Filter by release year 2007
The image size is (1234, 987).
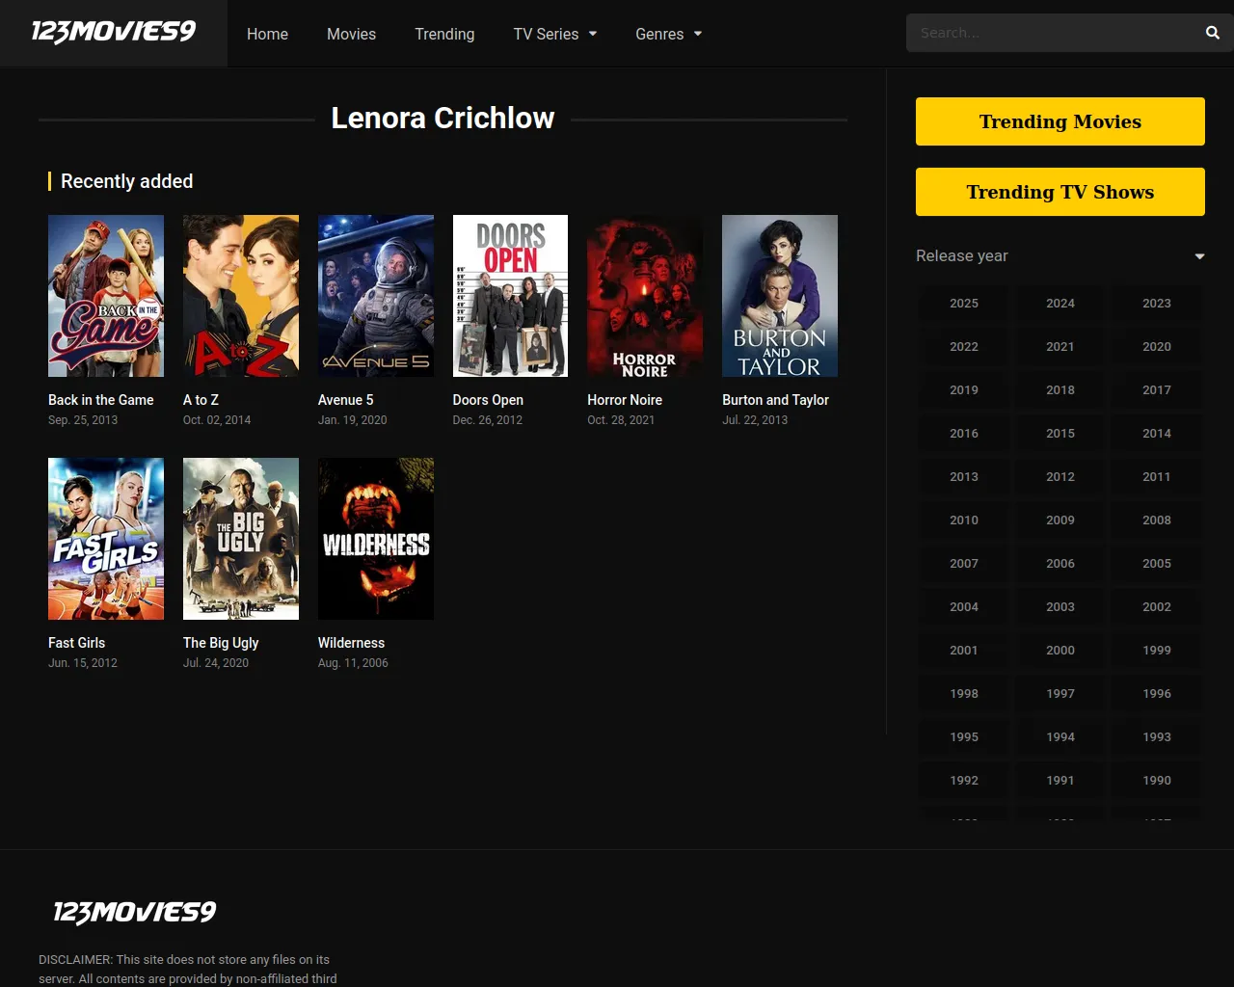964,563
